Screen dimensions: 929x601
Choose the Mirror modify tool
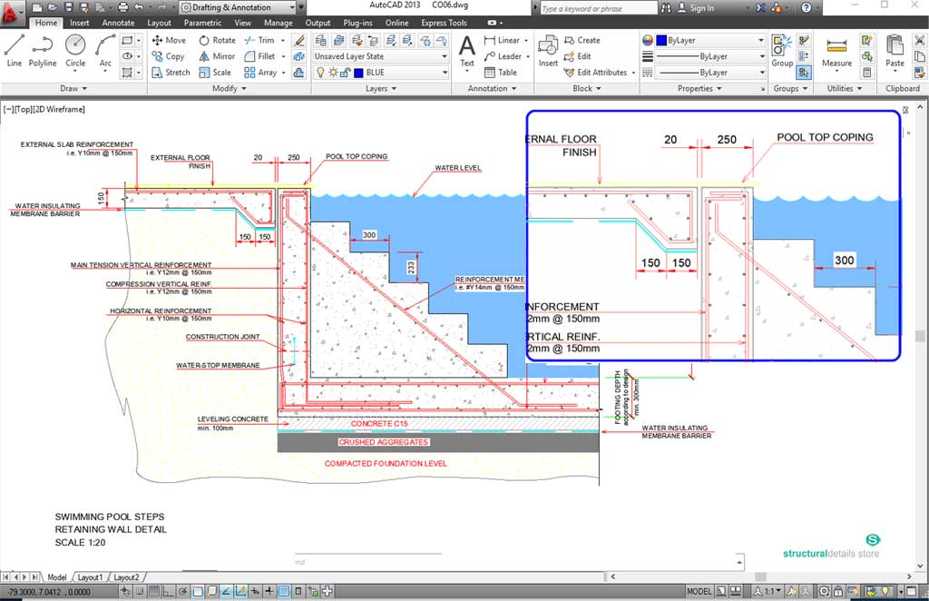(x=215, y=56)
